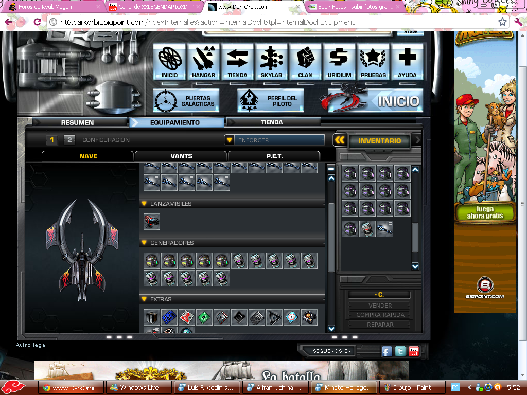
Task: Switch to the EQUIPAMIENTO tab
Action: (177, 122)
